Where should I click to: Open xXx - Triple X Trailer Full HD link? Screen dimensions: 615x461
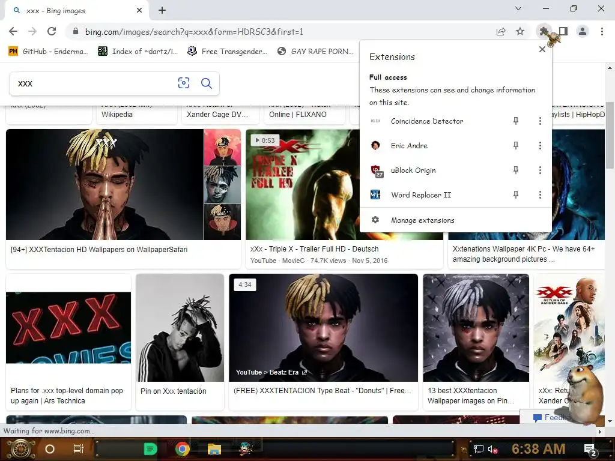[315, 249]
